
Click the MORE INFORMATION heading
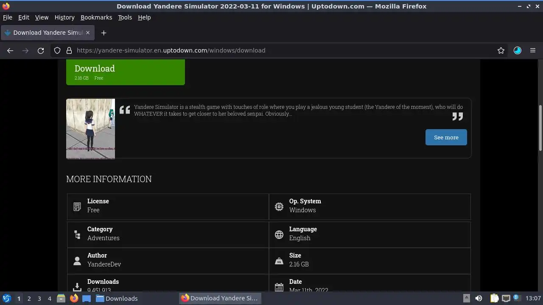coord(109,179)
